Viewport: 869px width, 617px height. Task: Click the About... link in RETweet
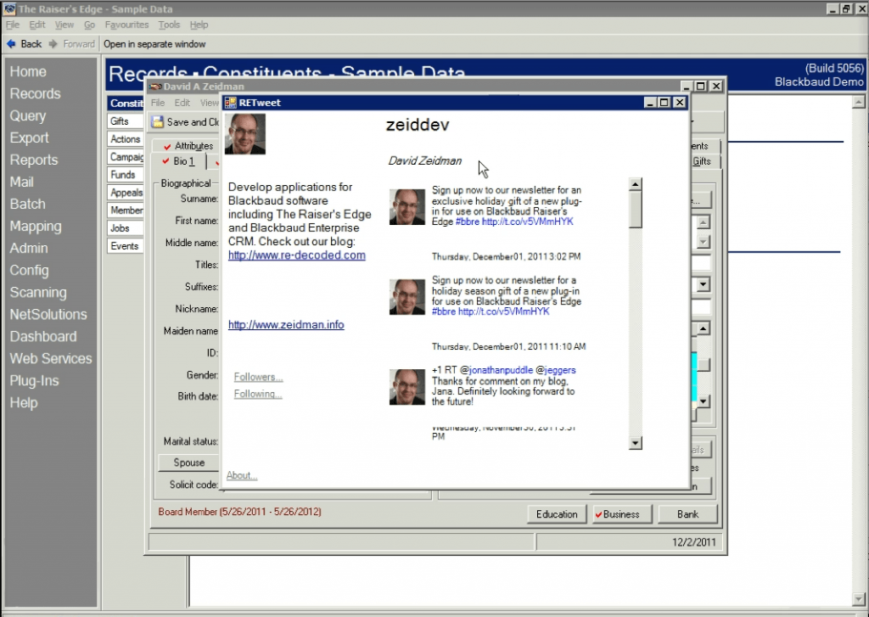pos(242,475)
